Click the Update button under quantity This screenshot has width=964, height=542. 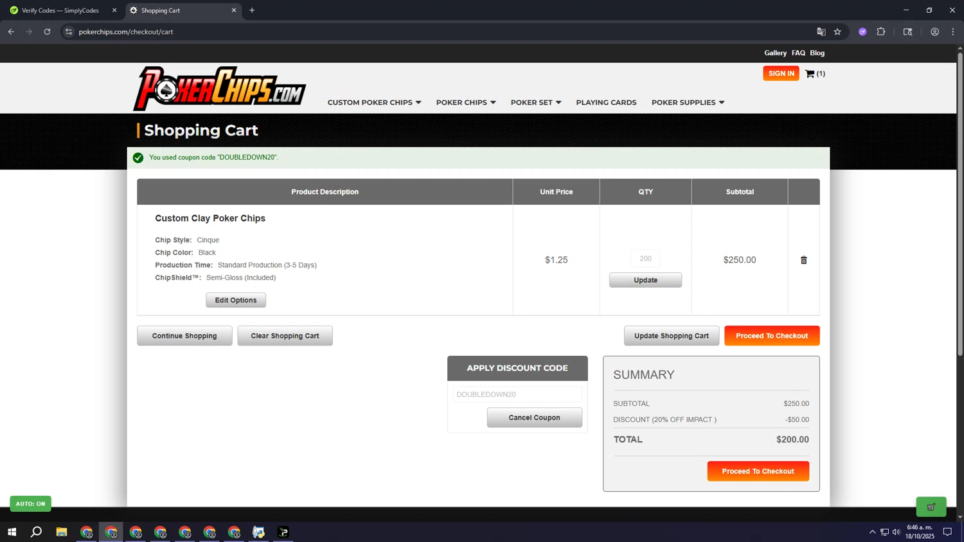pyautogui.click(x=645, y=280)
